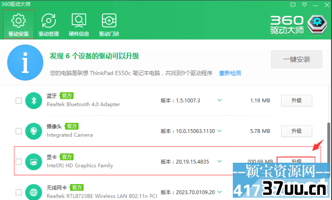Click 官方 badge next to 摄像头

[x=72, y=126]
